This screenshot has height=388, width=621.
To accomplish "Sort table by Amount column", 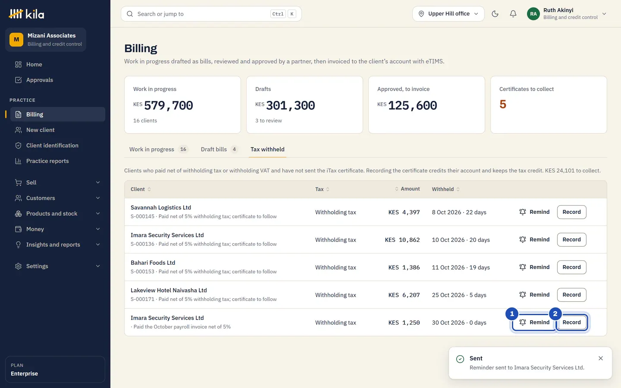I will [x=407, y=189].
